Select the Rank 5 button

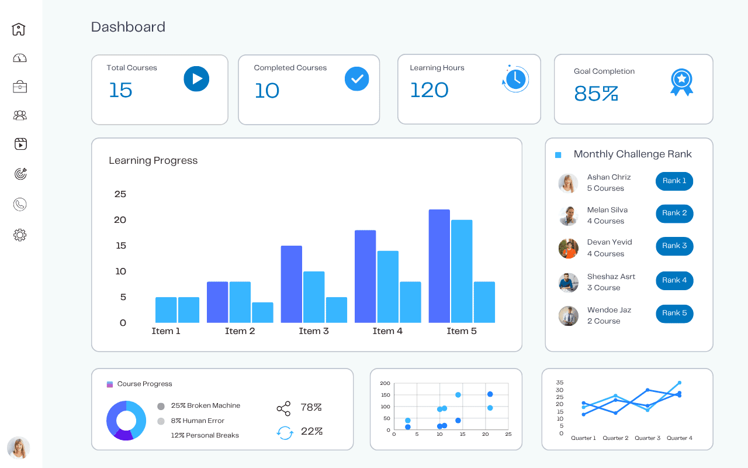[x=674, y=314]
